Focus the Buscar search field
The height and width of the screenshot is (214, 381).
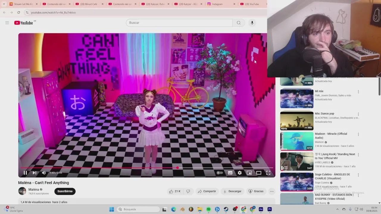tap(179, 23)
